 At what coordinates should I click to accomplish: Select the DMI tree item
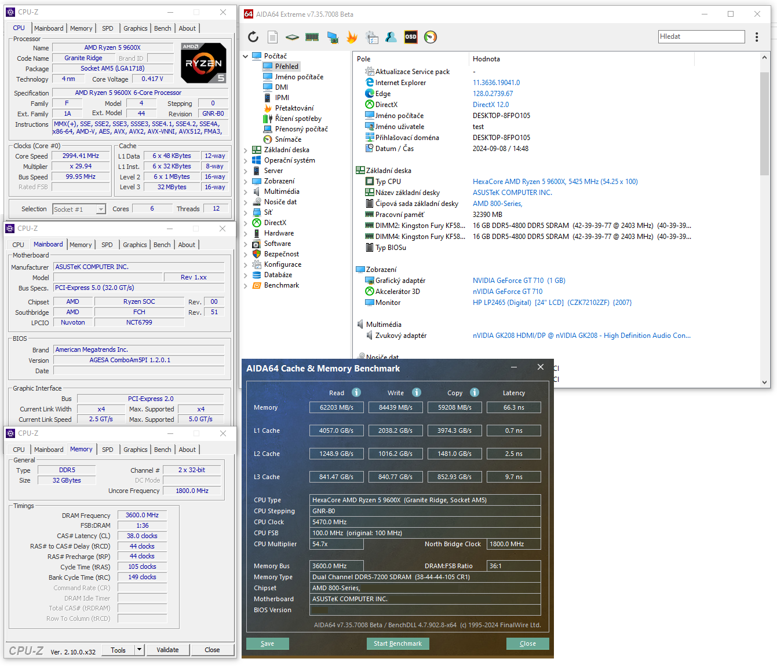pyautogui.click(x=282, y=87)
